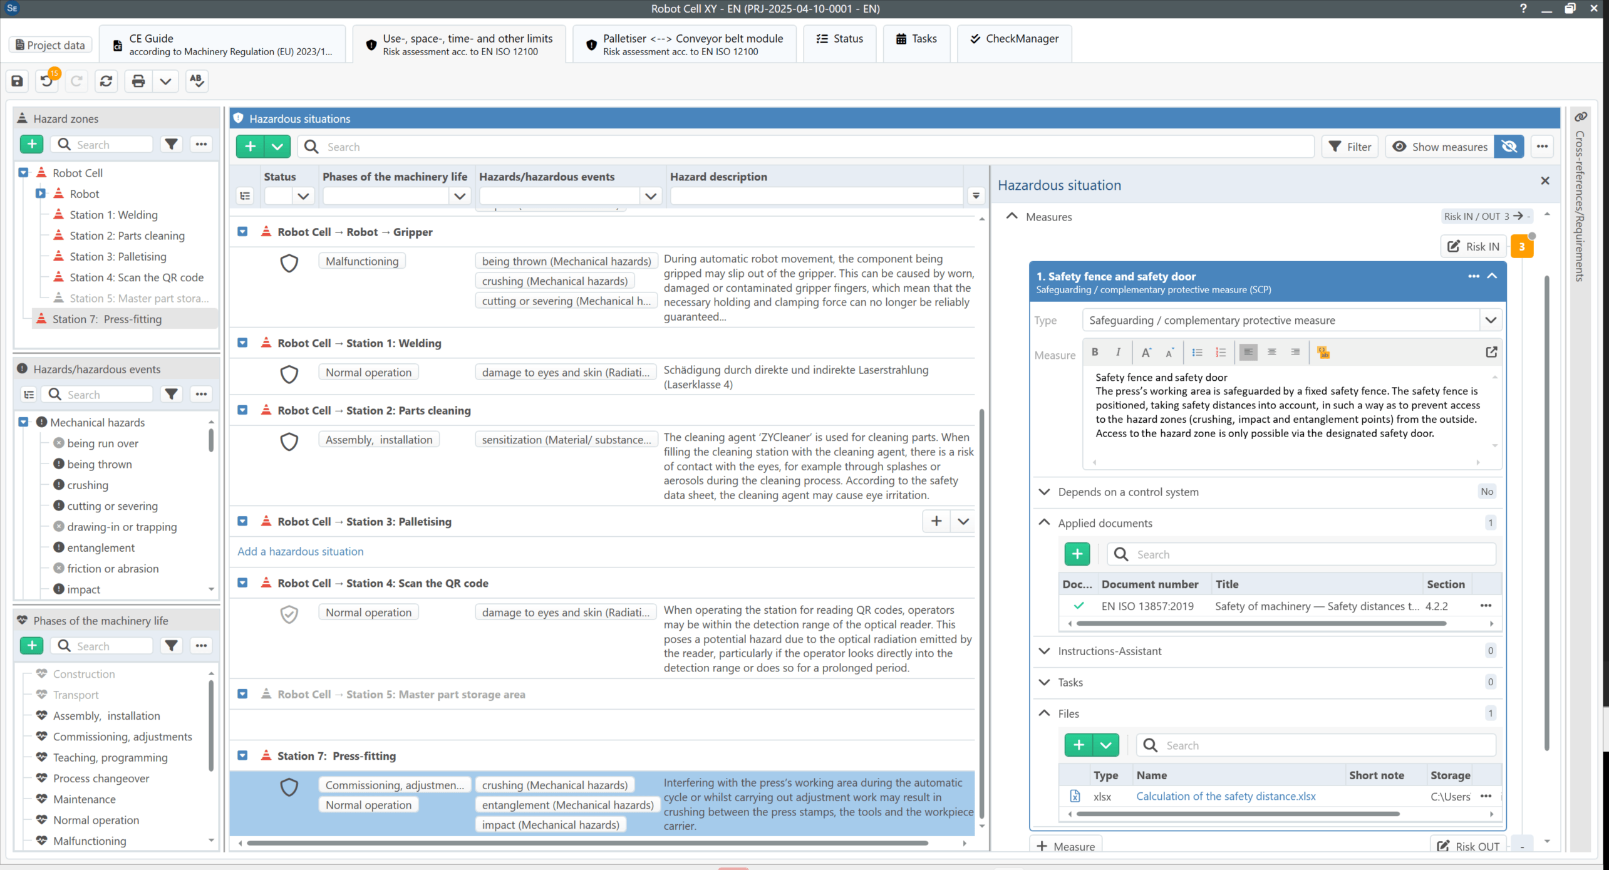Viewport: 1609px width, 870px height.
Task: Open Hazard zones more options menu
Action: click(x=201, y=144)
